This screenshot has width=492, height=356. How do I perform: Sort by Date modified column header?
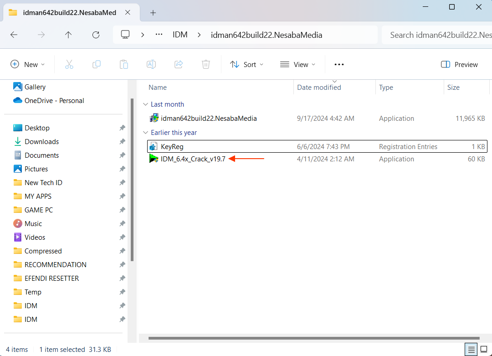319,87
